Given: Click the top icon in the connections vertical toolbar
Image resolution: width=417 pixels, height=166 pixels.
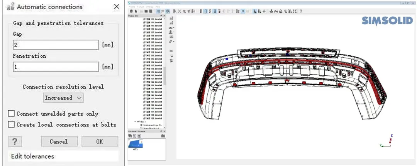Looking at the screenshot, I should tap(171, 18).
